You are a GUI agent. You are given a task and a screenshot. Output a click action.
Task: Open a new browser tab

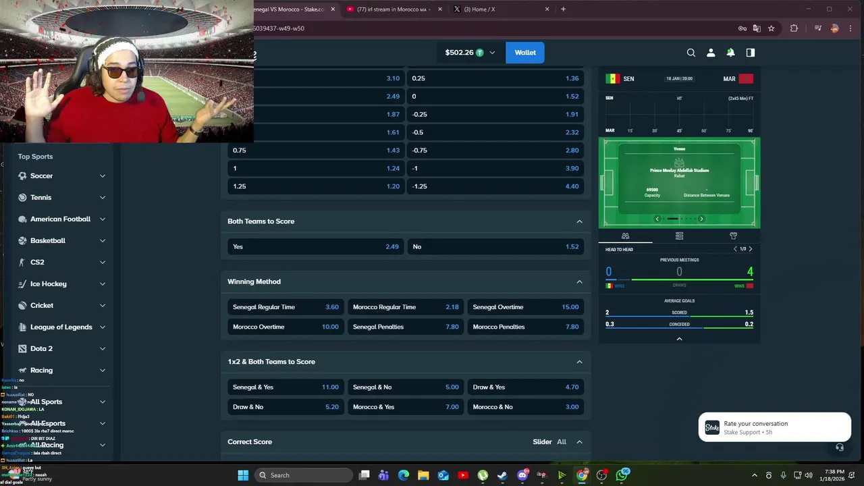coord(563,9)
